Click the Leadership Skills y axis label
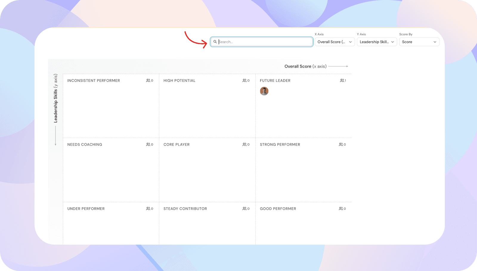The width and height of the screenshot is (477, 271). (55, 98)
